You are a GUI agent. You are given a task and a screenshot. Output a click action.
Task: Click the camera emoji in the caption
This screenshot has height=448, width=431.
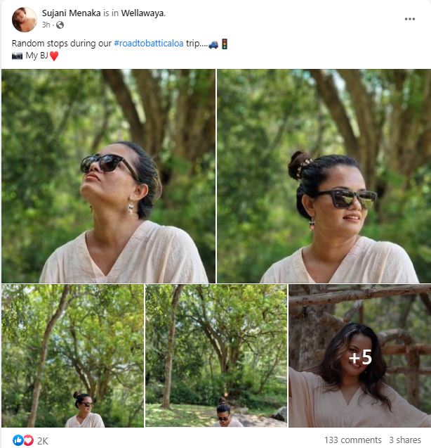click(17, 56)
